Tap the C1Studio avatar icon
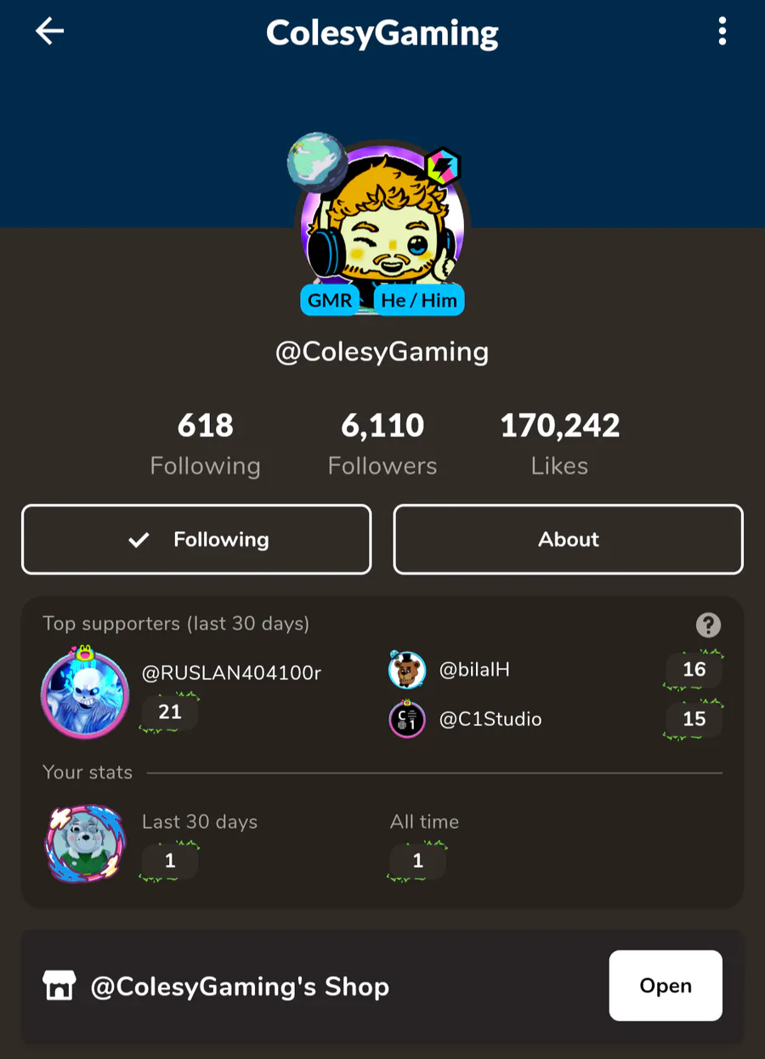Viewport: 765px width, 1059px height. [406, 719]
